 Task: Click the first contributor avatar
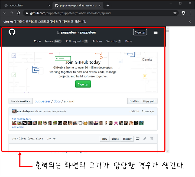14,123
